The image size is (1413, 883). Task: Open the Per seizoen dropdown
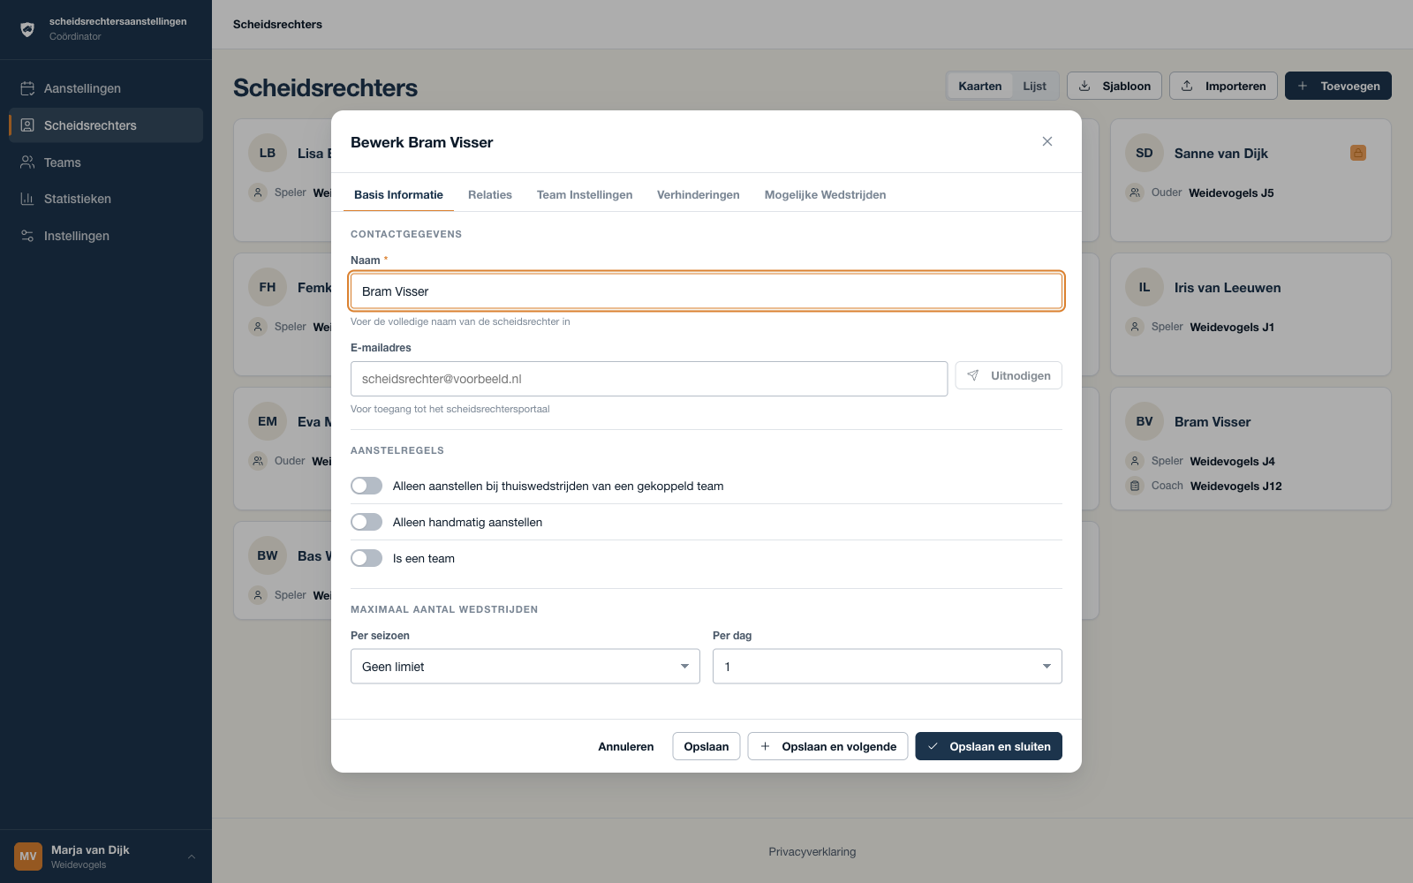[x=525, y=667]
